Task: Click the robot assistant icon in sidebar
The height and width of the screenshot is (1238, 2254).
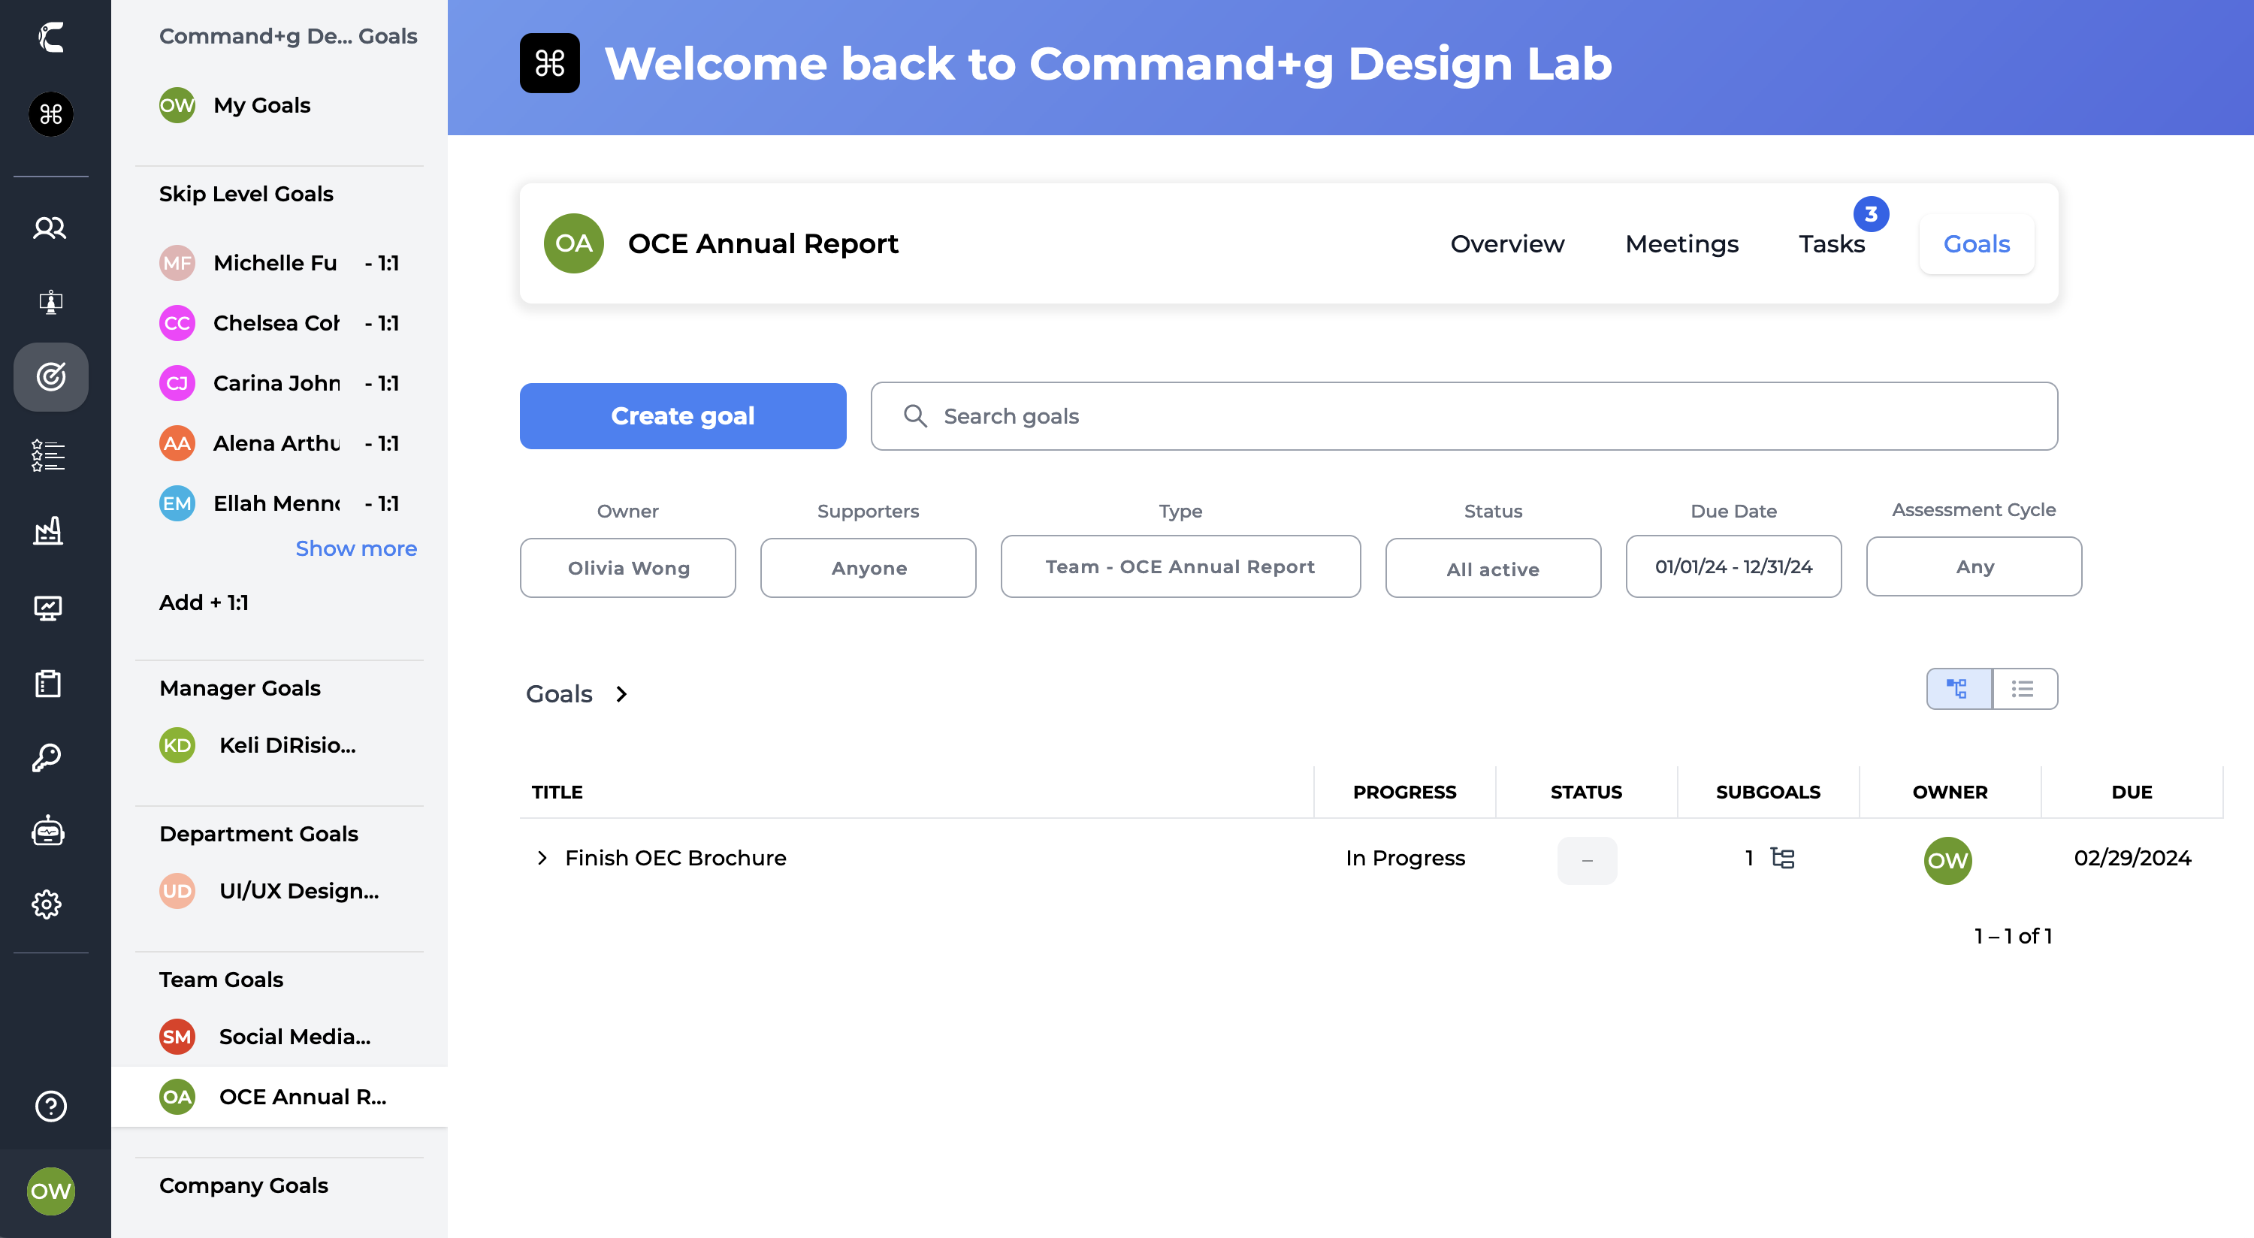Action: [x=48, y=831]
